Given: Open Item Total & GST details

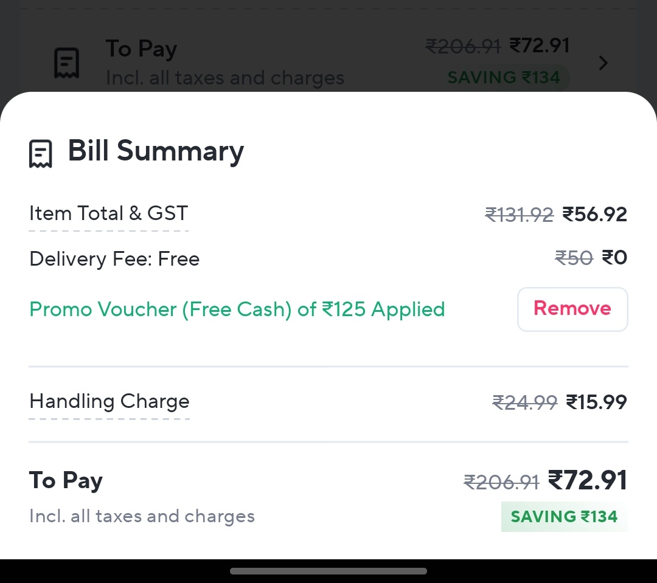Looking at the screenshot, I should point(108,213).
